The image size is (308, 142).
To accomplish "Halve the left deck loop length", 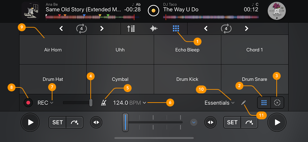I will [61, 29].
